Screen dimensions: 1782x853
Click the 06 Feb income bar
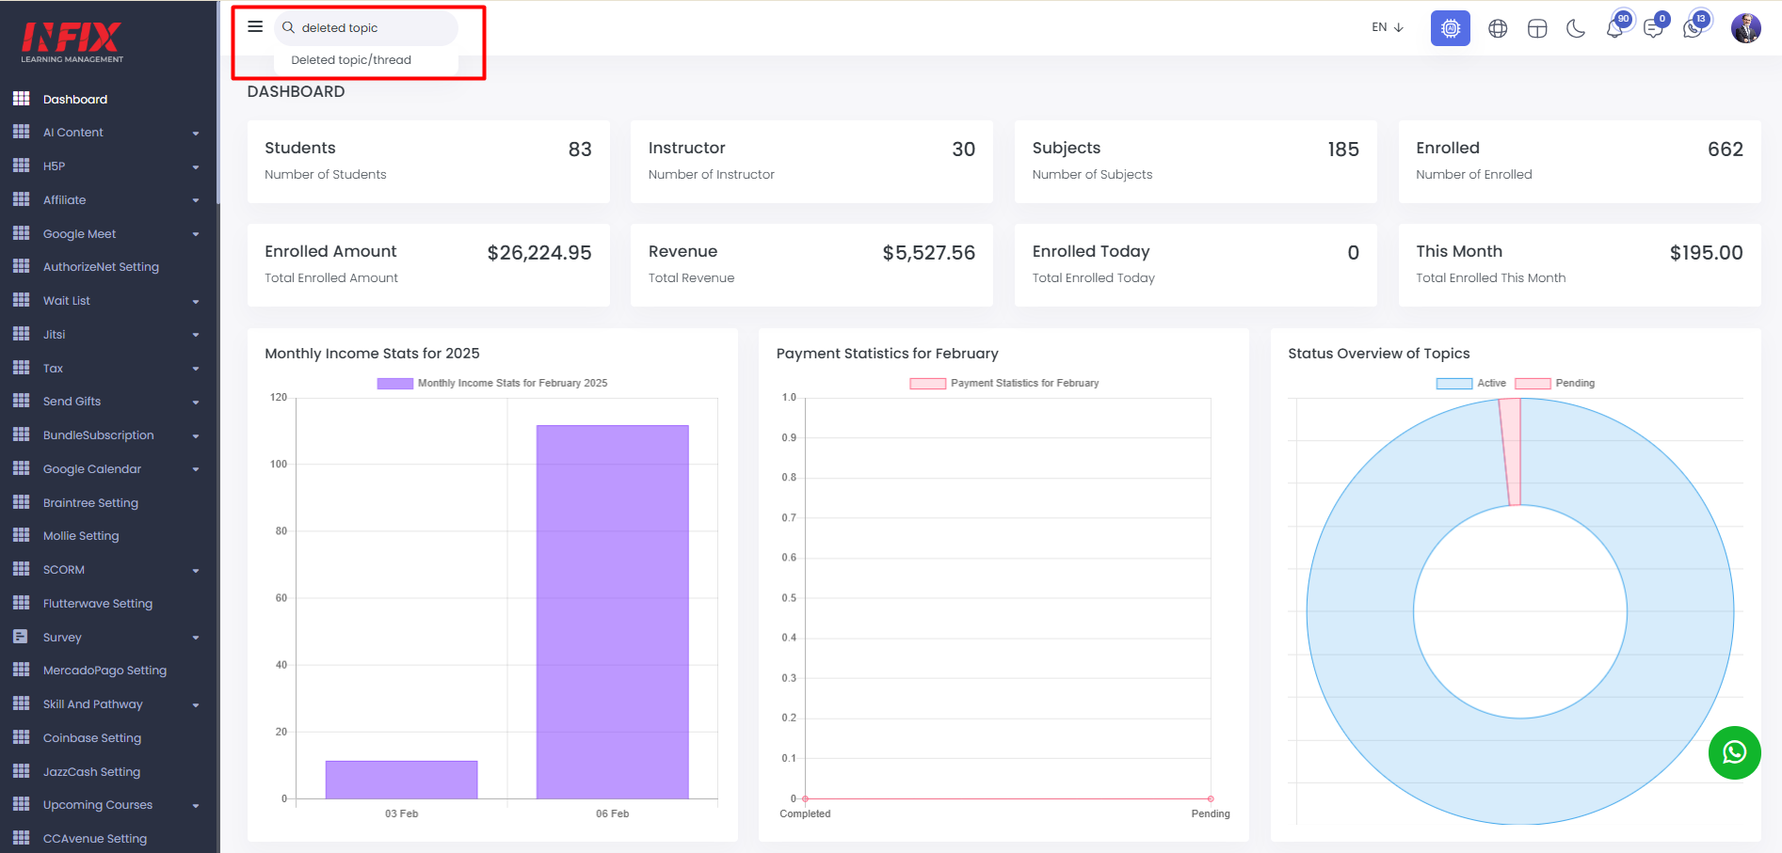(x=612, y=611)
